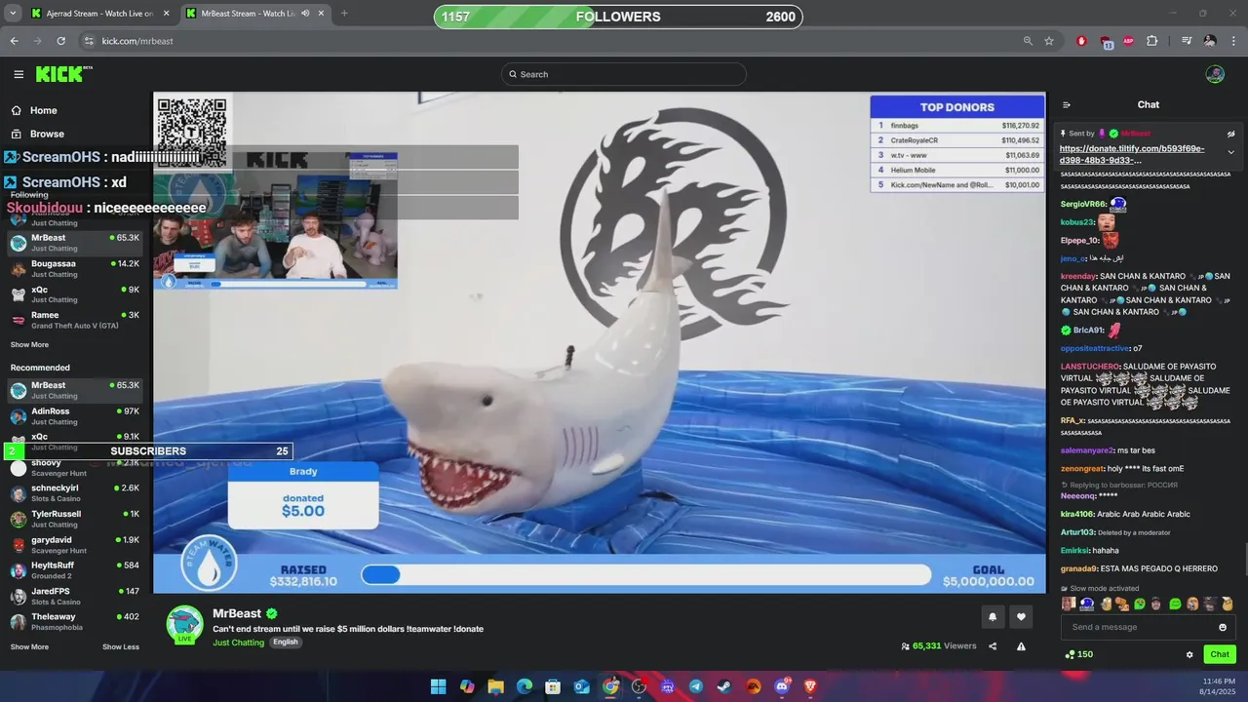Share the MrBeast stream
1248x702 pixels.
point(993,646)
